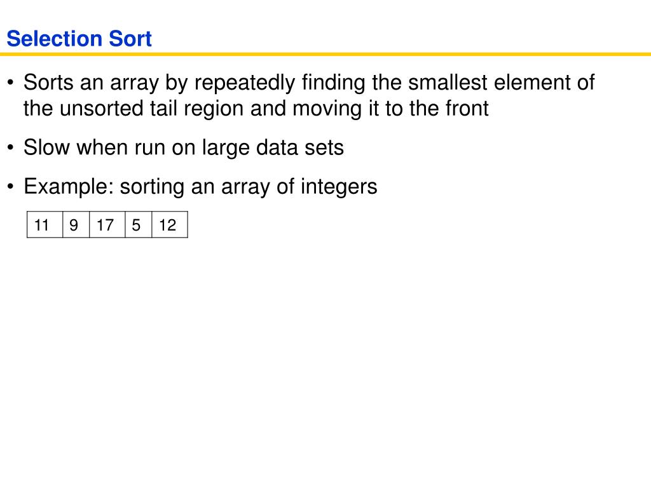
Task: Click the first bullet about sorting an array
Action: click(309, 95)
